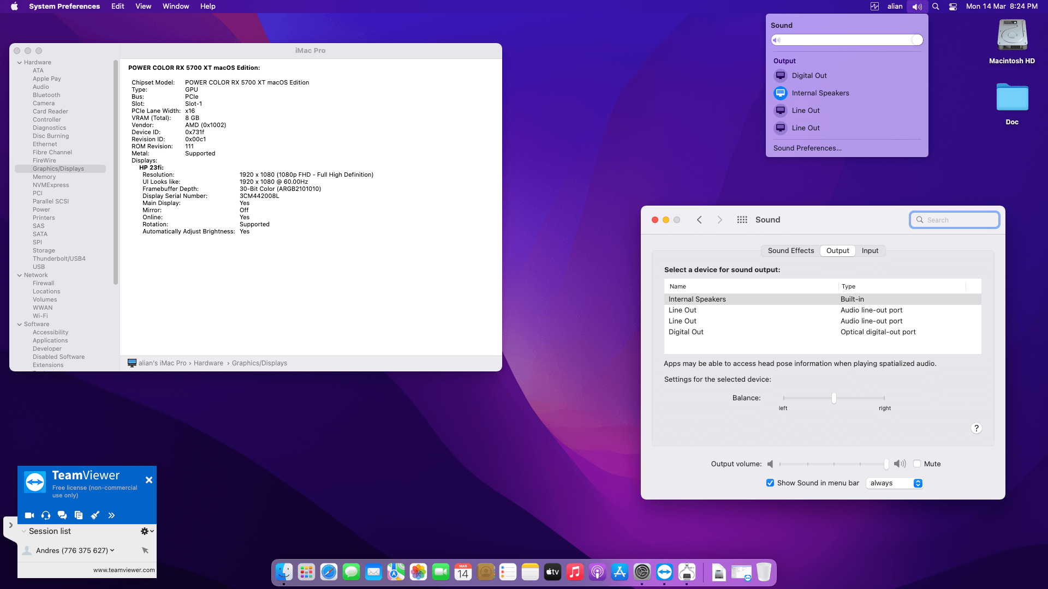The height and width of the screenshot is (589, 1048).
Task: Uncheck Show Sound in menu bar
Action: [x=770, y=483]
